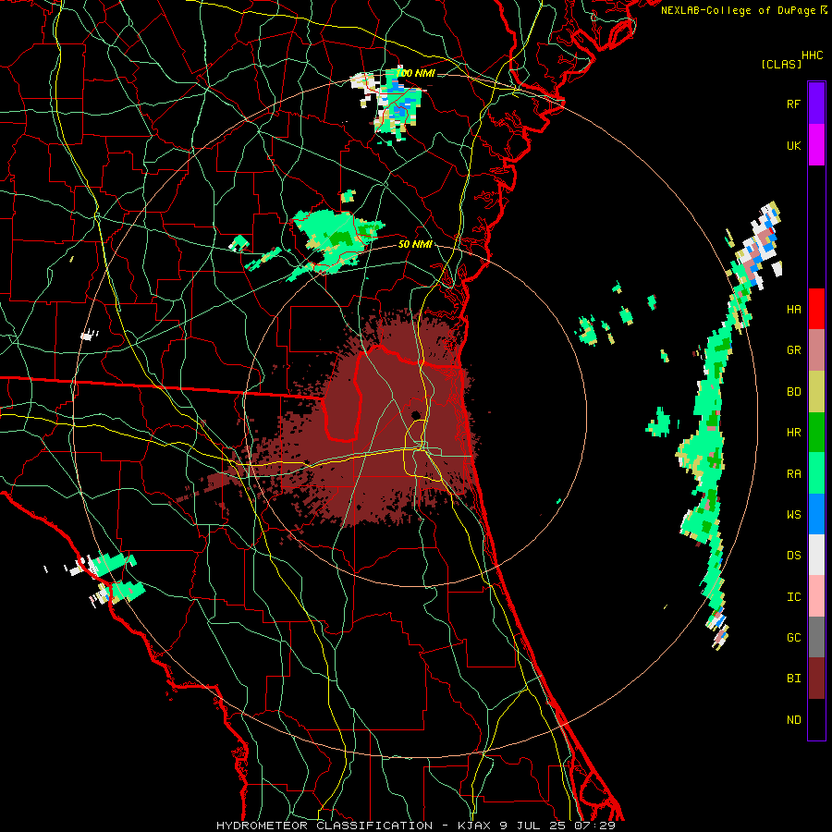The height and width of the screenshot is (832, 832).
Task: Click the purple RF color swatch in legend
Action: coord(816,104)
